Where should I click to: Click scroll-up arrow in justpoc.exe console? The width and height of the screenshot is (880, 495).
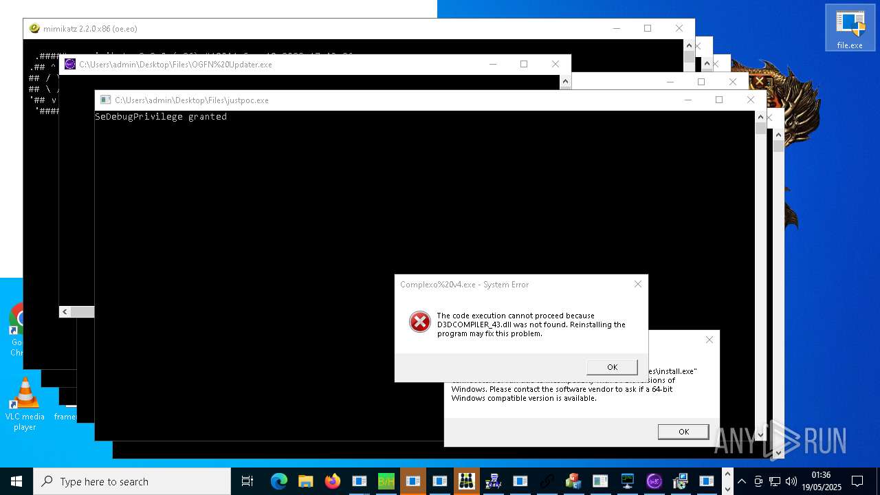(x=760, y=117)
